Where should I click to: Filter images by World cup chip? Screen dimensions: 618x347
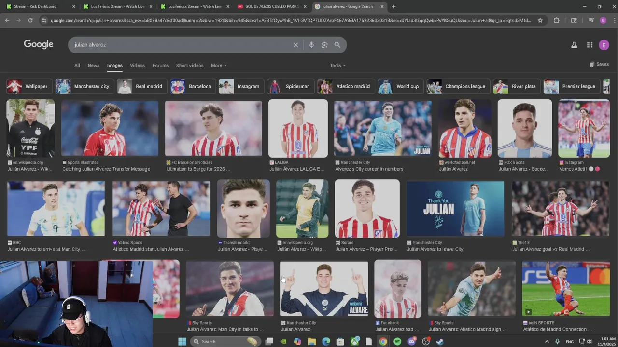[400, 86]
